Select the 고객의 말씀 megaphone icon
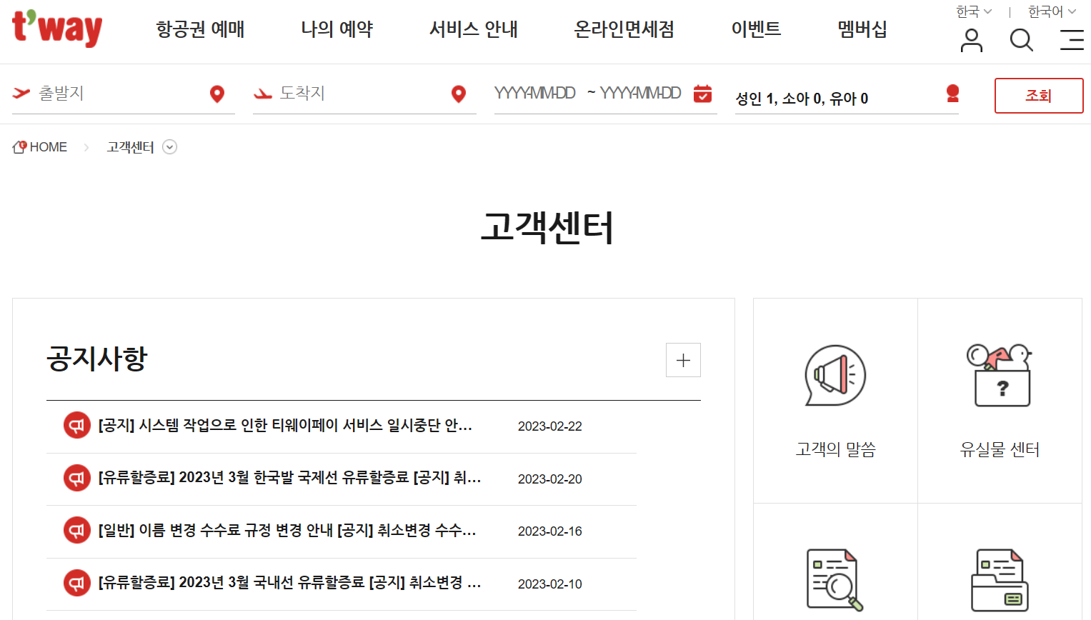The height and width of the screenshot is (620, 1091). click(x=835, y=375)
